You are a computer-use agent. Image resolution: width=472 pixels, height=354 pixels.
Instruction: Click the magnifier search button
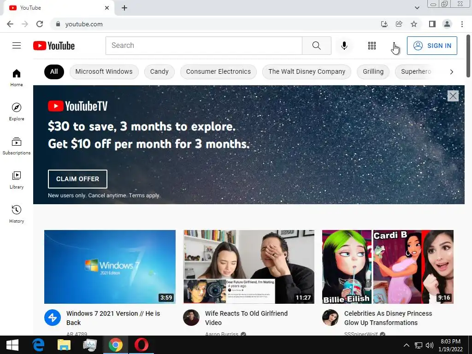coord(316,46)
